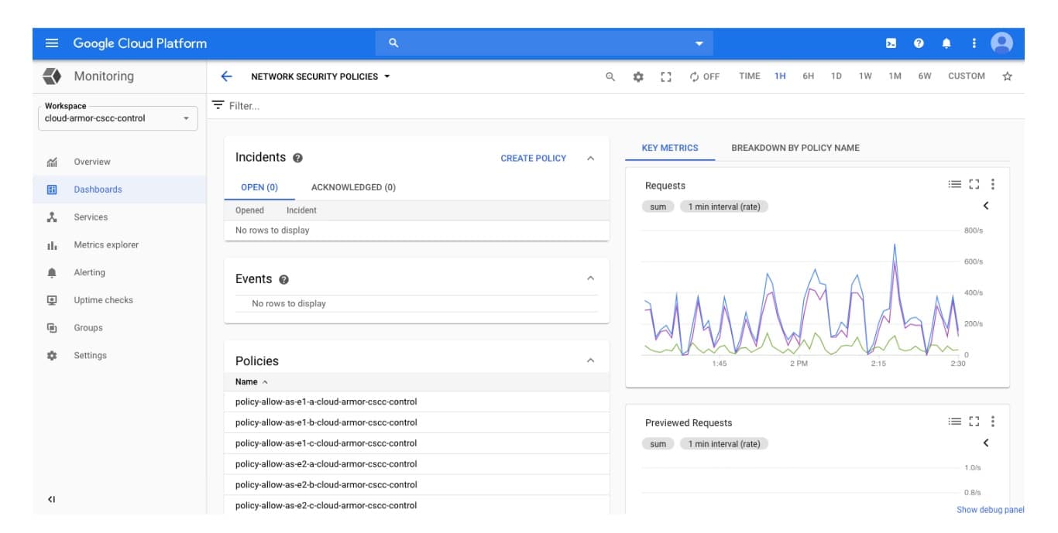Open Cloud Shell from the top bar
Screen dimensions: 1058x533
(x=891, y=43)
